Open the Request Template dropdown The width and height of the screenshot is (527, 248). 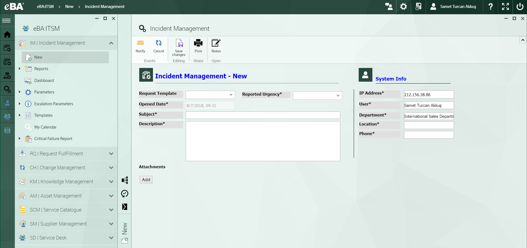pyautogui.click(x=210, y=95)
